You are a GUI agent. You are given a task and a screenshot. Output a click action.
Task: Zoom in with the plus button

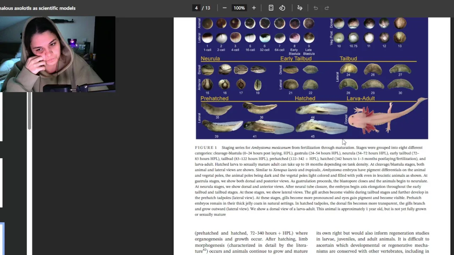tap(254, 8)
